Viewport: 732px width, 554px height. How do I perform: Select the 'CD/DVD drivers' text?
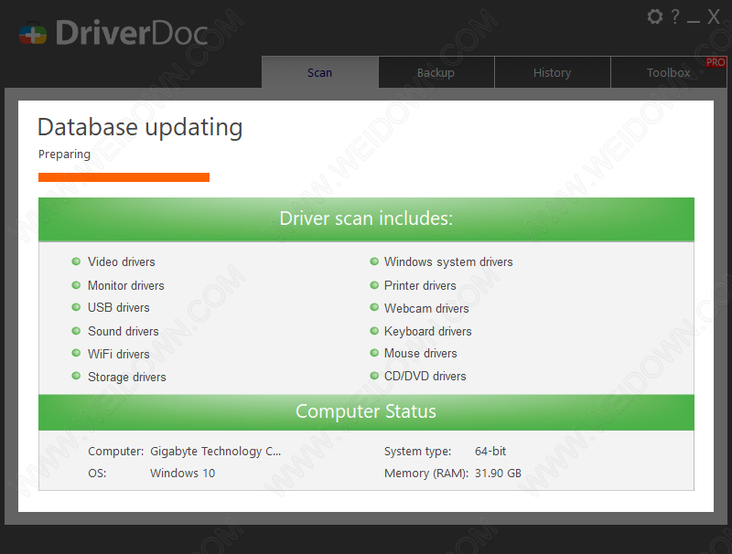(425, 376)
